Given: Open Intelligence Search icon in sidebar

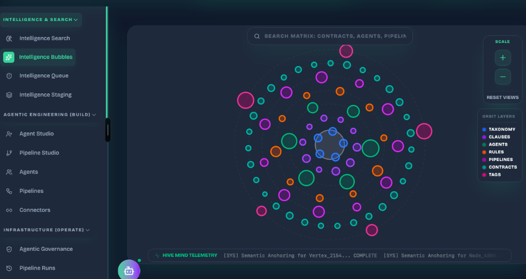Looking at the screenshot, I should (9, 38).
